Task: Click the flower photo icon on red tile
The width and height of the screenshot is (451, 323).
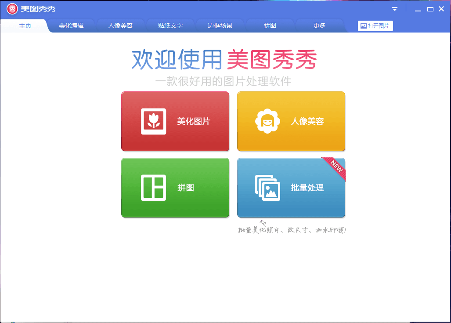Action: pyautogui.click(x=154, y=121)
